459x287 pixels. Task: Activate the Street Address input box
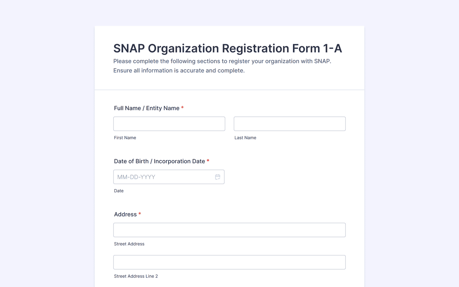(229, 230)
